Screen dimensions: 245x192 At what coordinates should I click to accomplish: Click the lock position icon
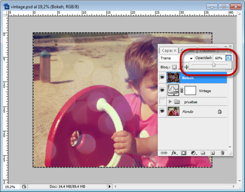186,67
